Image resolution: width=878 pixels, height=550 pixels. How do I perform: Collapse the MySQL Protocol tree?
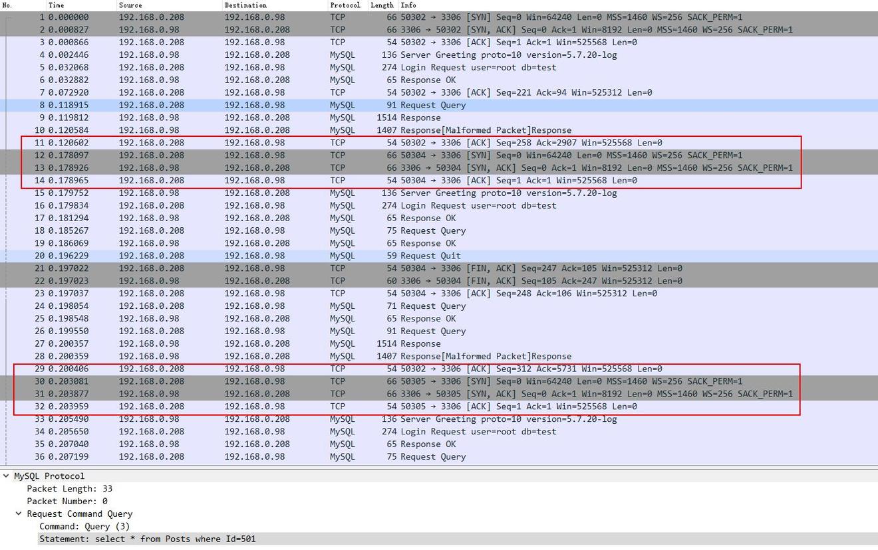(x=7, y=476)
